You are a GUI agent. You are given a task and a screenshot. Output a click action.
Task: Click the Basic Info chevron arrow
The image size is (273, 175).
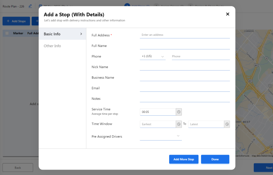81,34
